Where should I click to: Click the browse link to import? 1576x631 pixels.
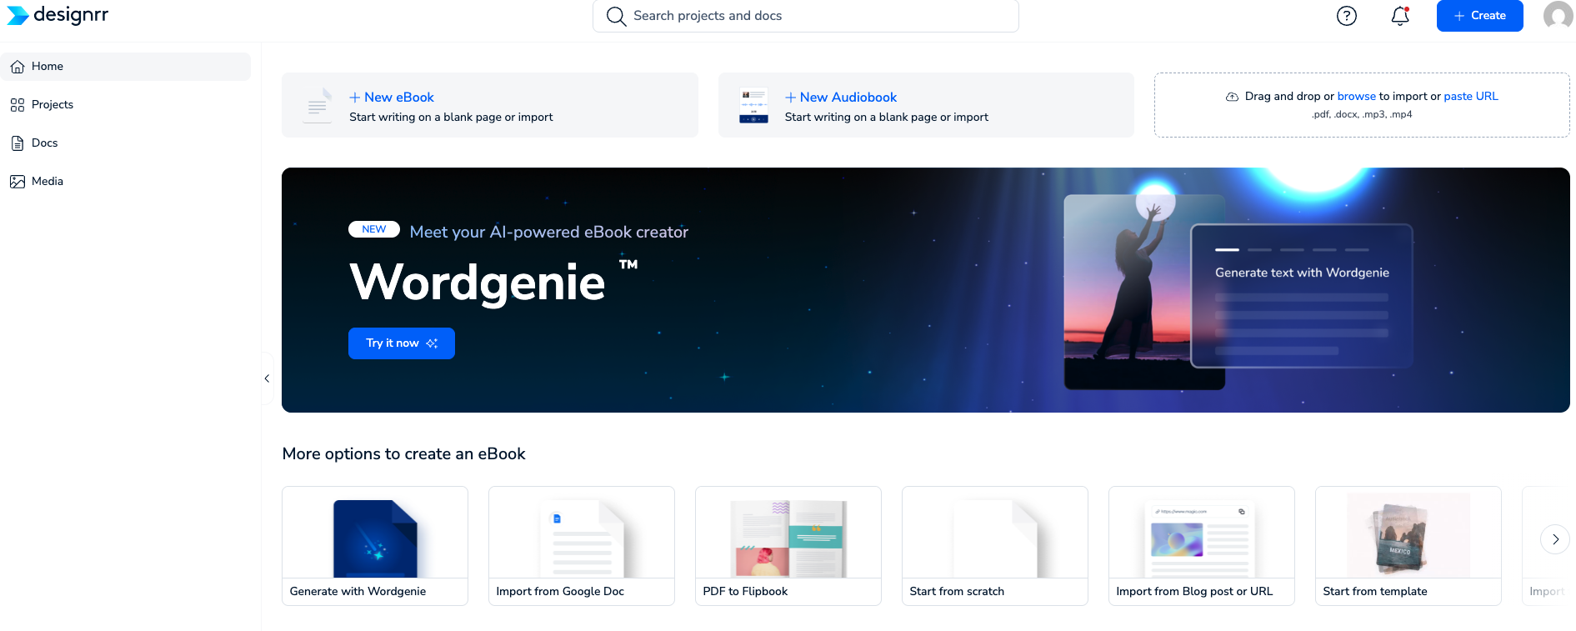click(x=1357, y=97)
